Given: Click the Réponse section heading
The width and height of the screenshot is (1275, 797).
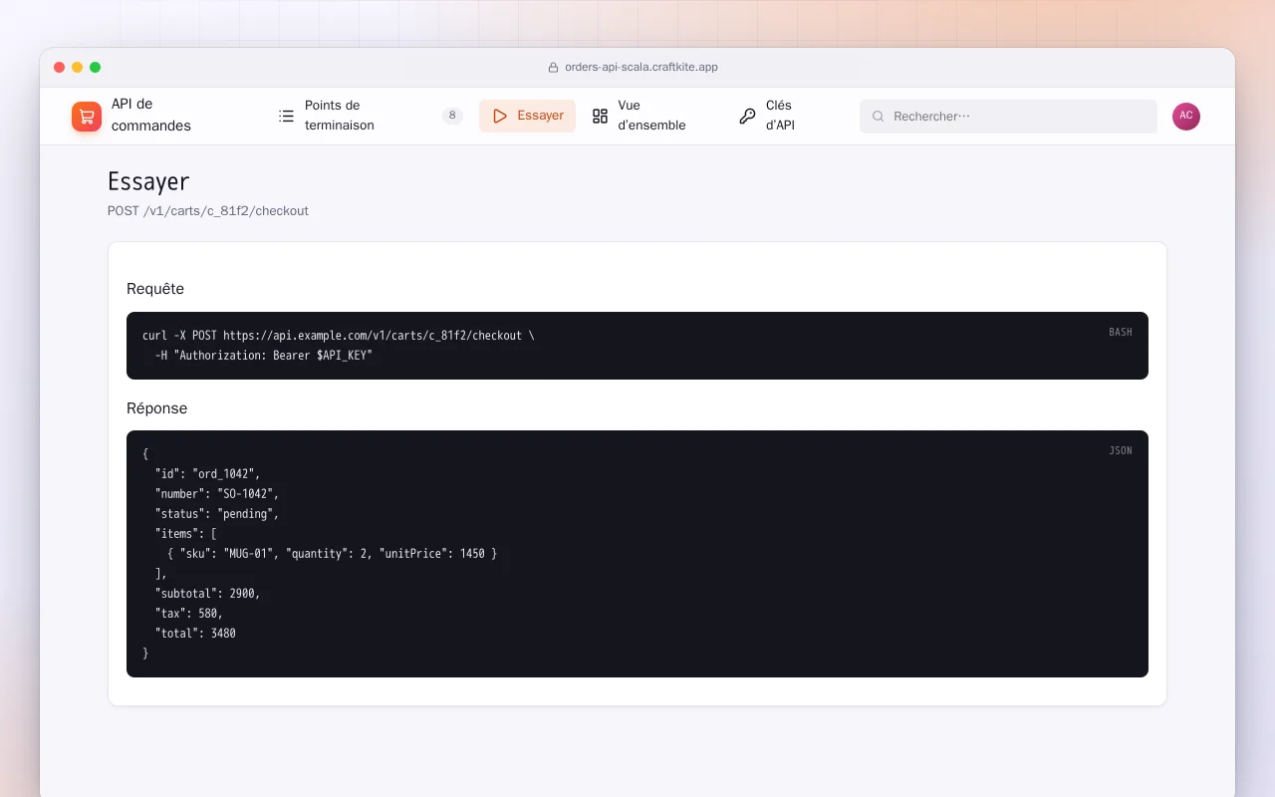Looking at the screenshot, I should click(x=156, y=408).
